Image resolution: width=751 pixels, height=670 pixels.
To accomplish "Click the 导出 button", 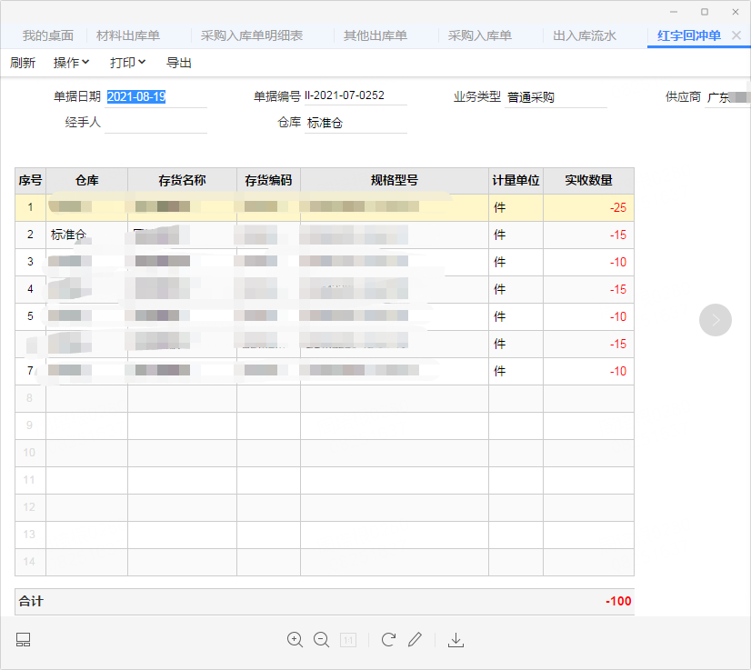I will (x=178, y=63).
